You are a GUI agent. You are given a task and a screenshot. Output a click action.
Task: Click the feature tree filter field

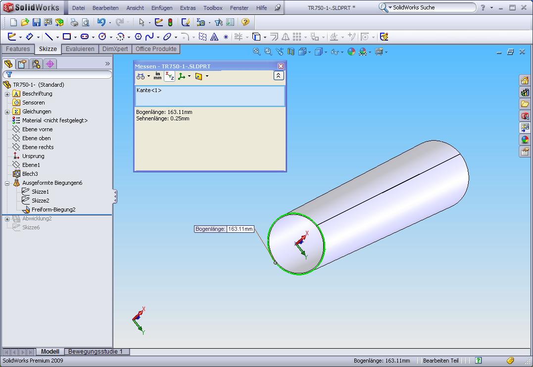(x=57, y=74)
